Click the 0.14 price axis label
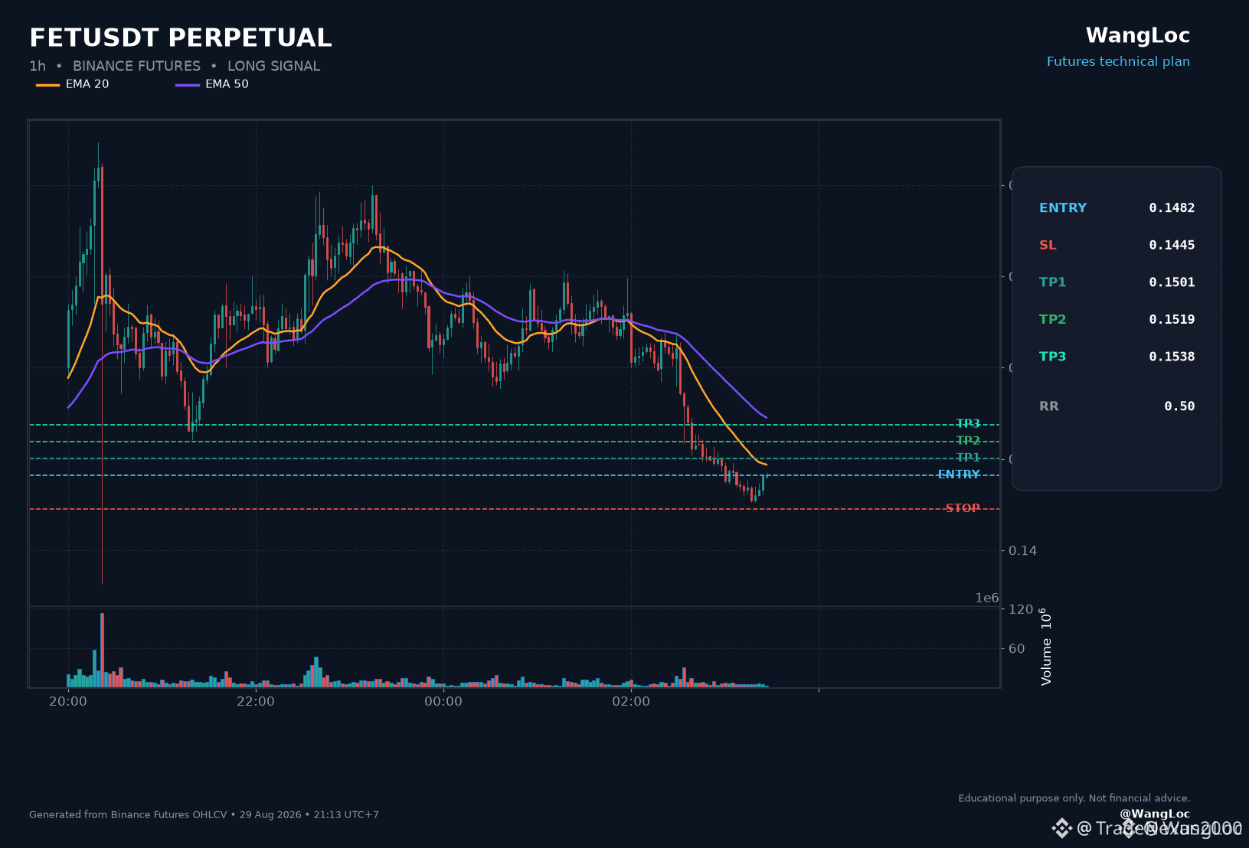The width and height of the screenshot is (1249, 848). (1022, 551)
